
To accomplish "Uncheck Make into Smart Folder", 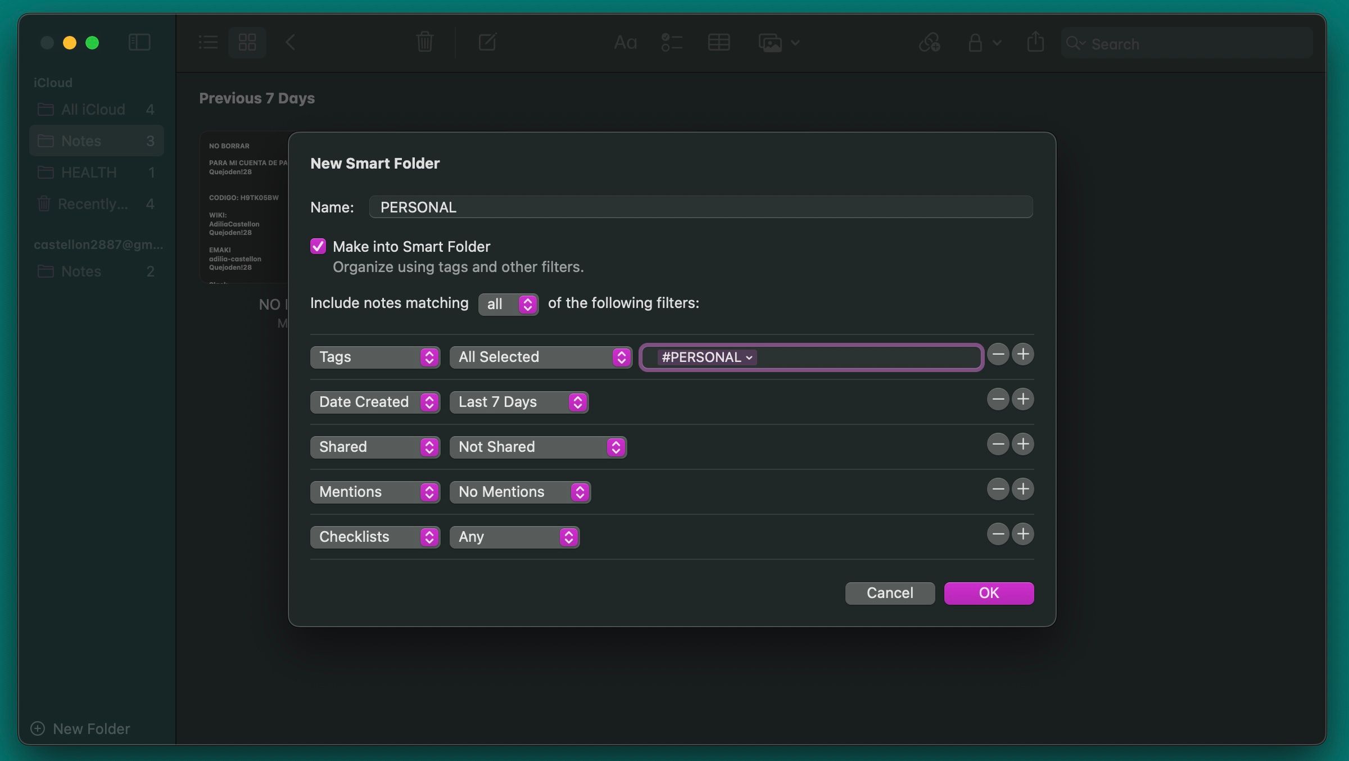I will click(x=318, y=246).
